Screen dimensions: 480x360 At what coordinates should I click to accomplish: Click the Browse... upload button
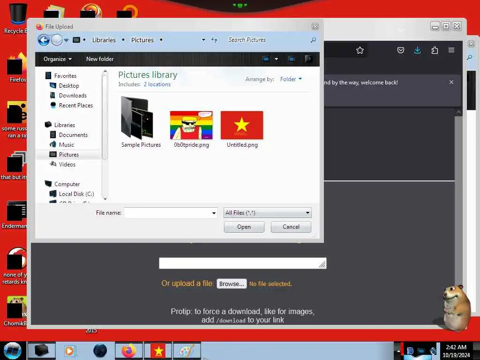coord(232,284)
